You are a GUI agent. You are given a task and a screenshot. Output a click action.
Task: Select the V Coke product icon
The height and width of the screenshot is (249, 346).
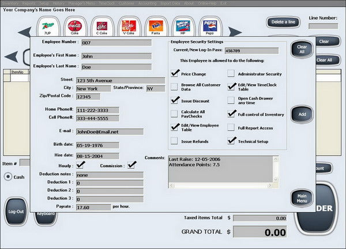point(129,27)
